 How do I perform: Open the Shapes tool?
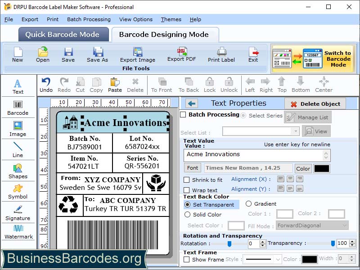[18, 171]
